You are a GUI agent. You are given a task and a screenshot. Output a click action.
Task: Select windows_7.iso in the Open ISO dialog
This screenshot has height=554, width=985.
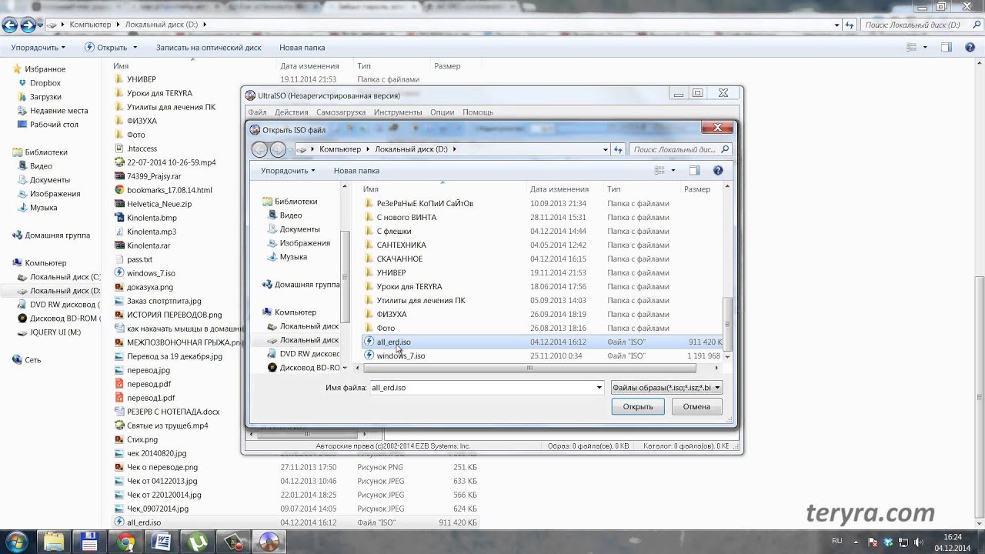coord(400,355)
